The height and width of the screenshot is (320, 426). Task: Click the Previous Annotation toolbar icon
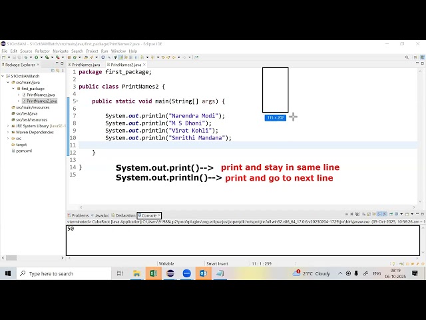pos(152,57)
